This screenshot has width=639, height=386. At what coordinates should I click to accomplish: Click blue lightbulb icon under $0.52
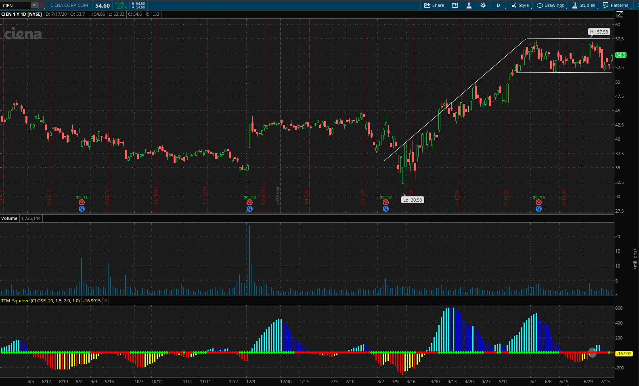click(x=385, y=209)
